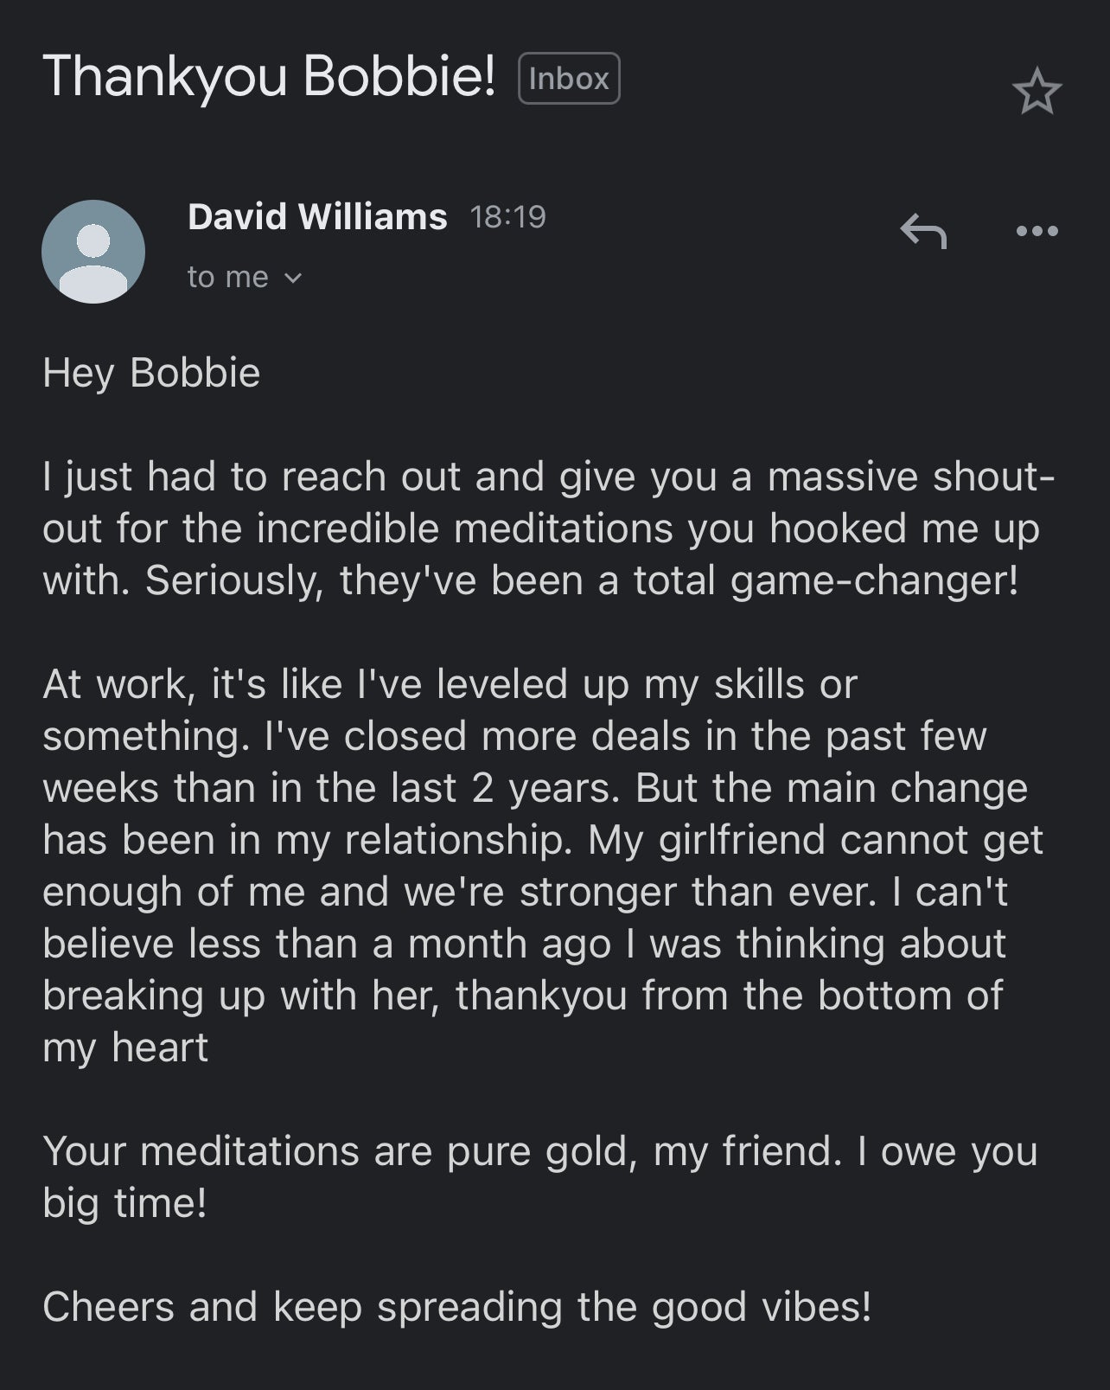This screenshot has width=1110, height=1390.
Task: Click the subject line Thankyou Bobbie!
Action: [x=269, y=76]
